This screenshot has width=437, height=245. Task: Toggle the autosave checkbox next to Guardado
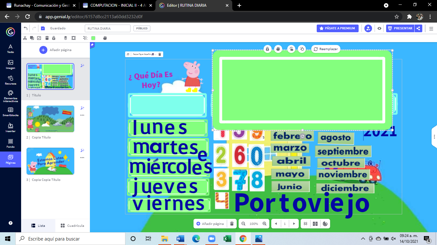[x=43, y=28]
